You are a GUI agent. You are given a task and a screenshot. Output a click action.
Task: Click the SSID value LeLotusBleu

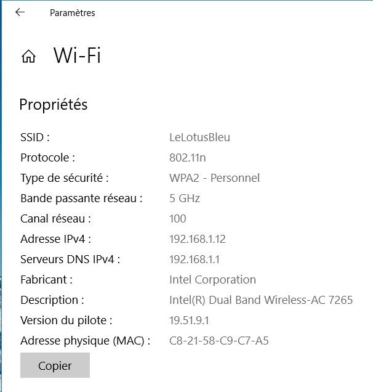click(199, 137)
